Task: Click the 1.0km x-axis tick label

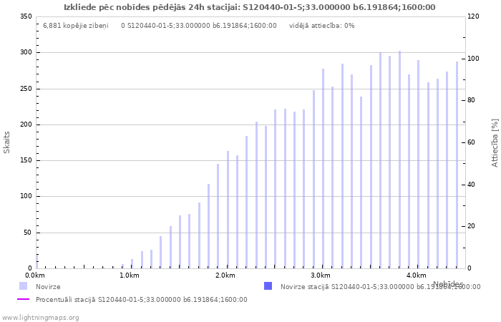Action: (130, 275)
